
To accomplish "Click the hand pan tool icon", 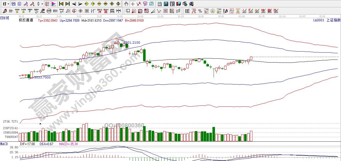I will pos(126,4).
